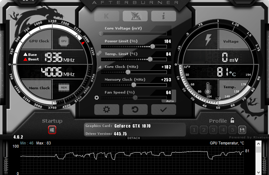Click the thermometer temperature icon
Image resolution: width=269 pixels, height=175 pixels.
[x=208, y=88]
